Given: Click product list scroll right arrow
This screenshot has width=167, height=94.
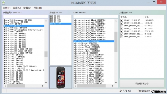Looking at the screenshot, I should 43,86.
